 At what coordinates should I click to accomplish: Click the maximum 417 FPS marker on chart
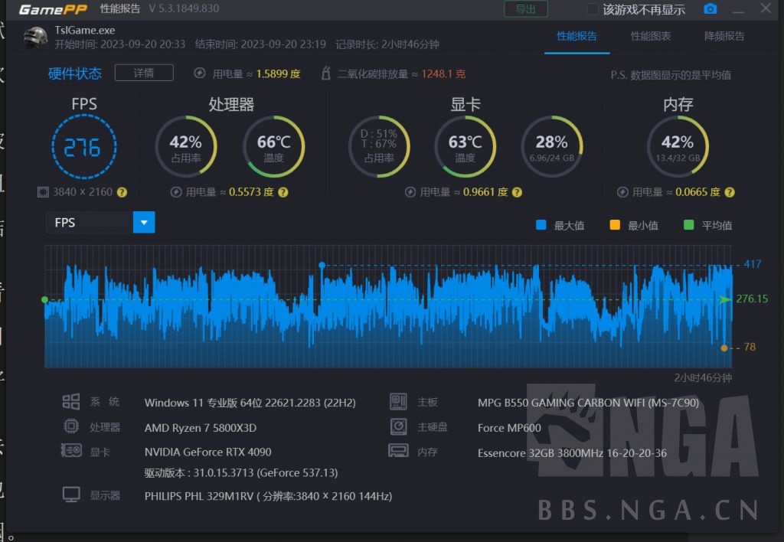322,265
